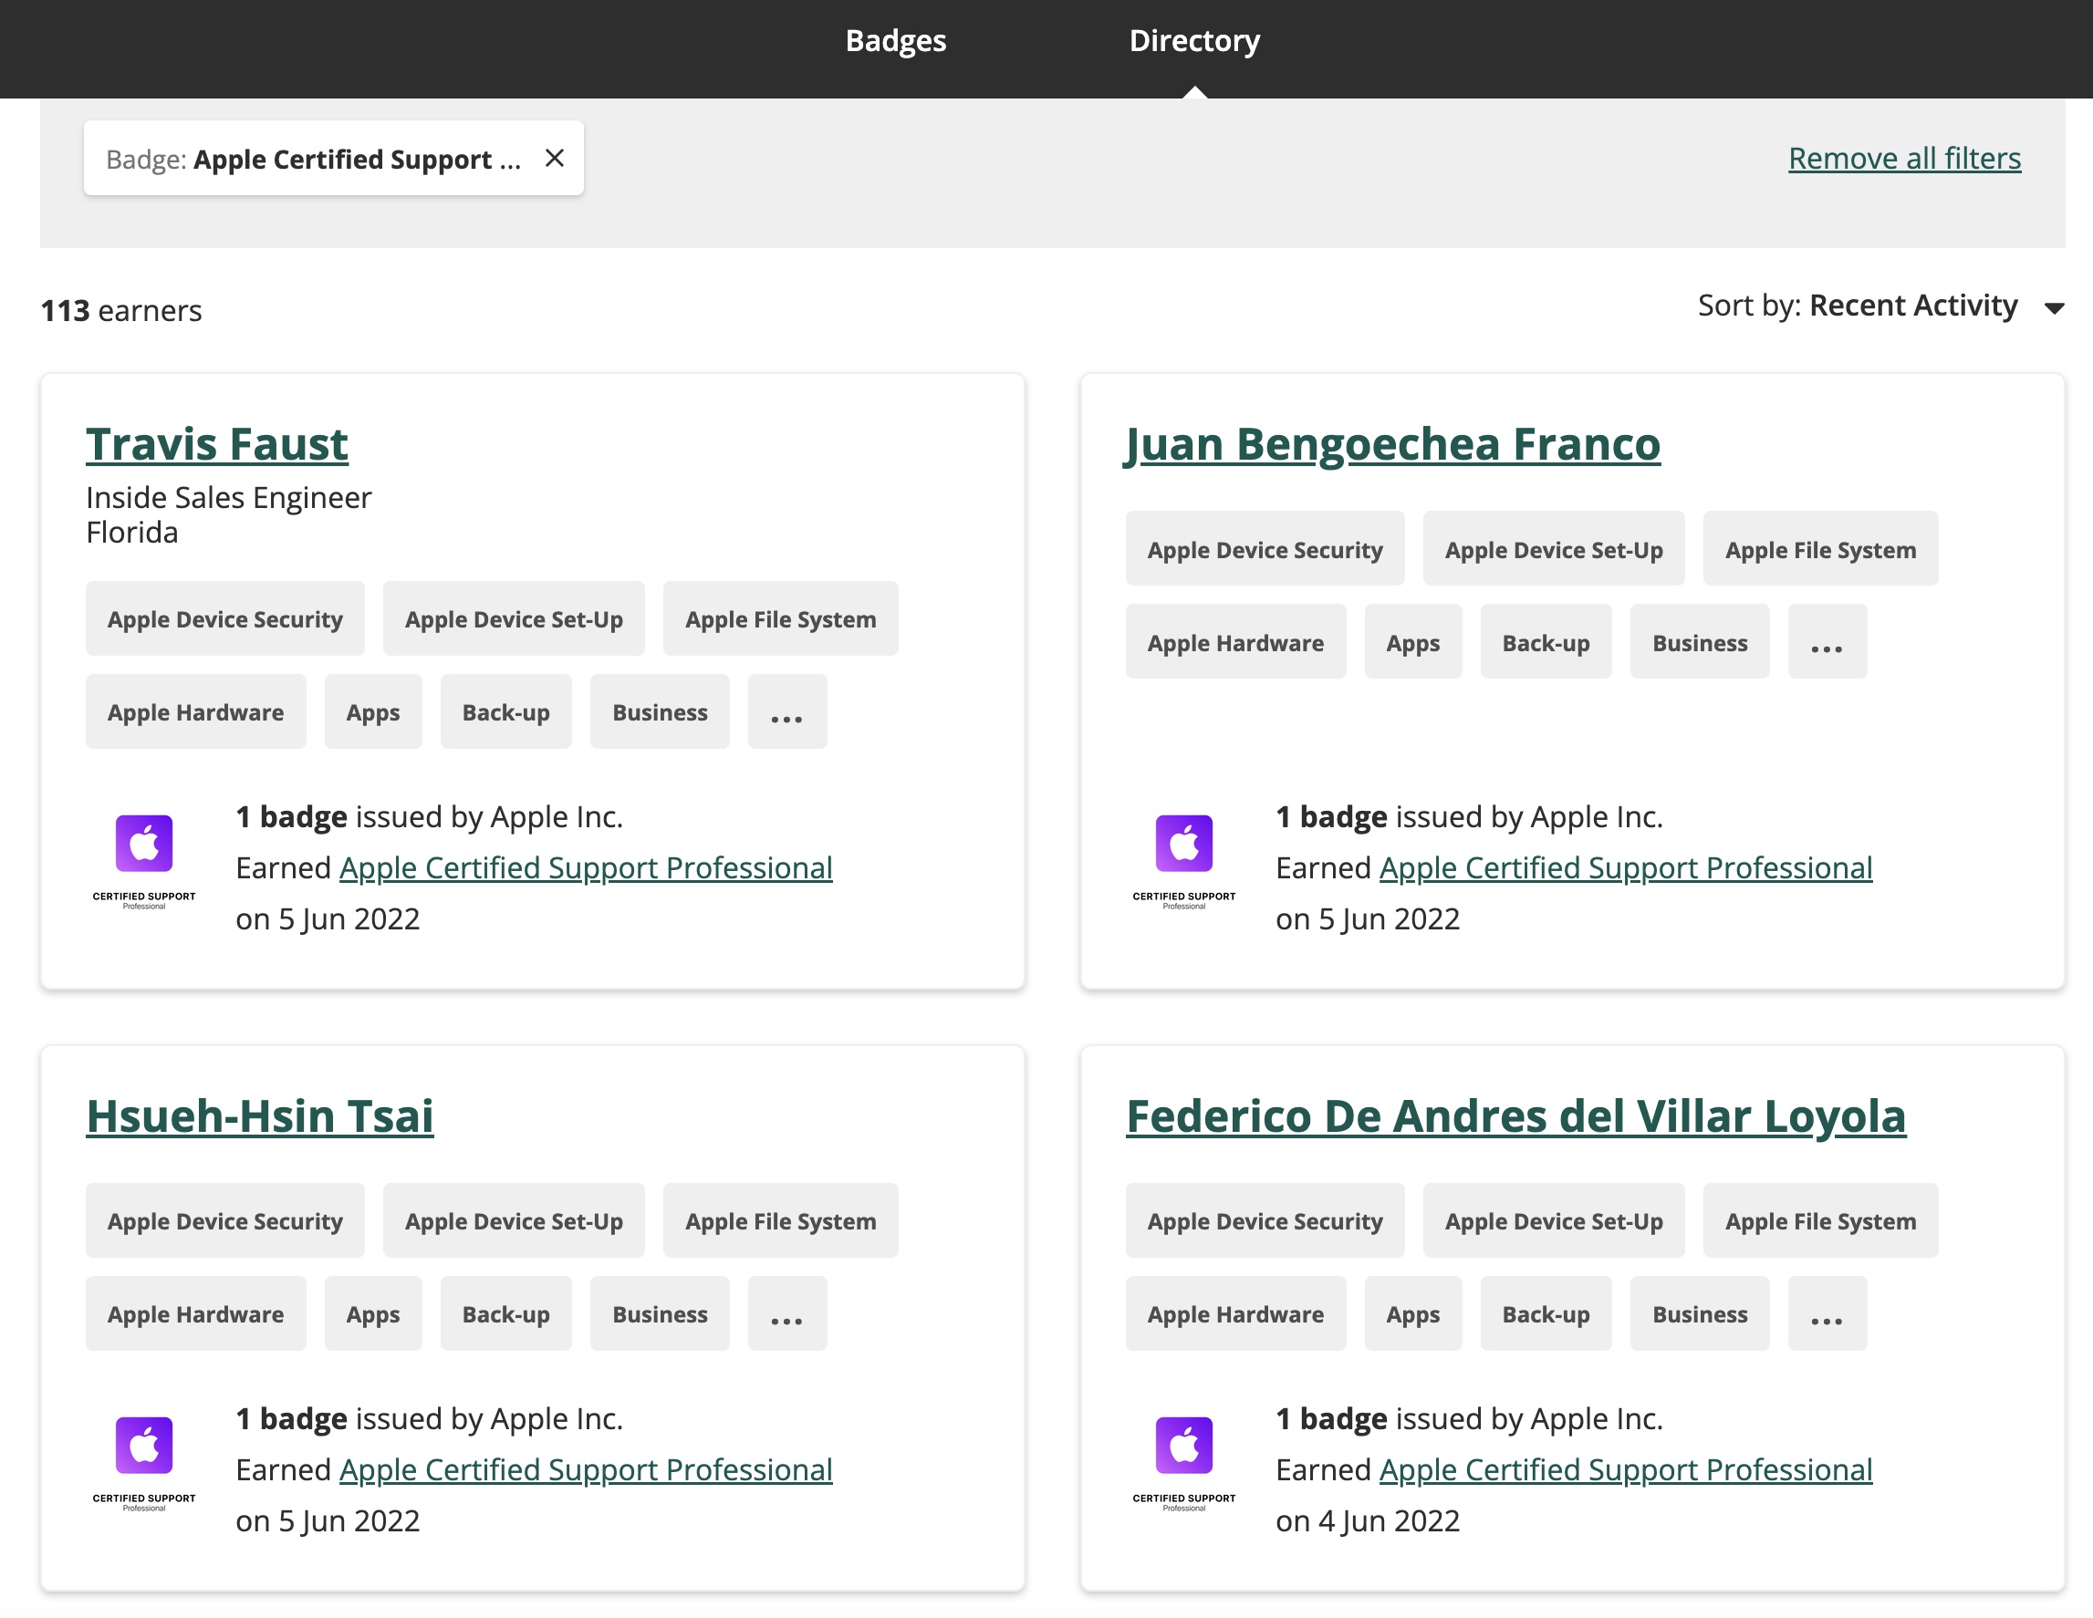Click Travis Faust's Certified Support badge icon
This screenshot has width=2093, height=1618.
click(x=144, y=859)
